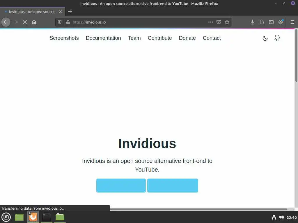Open the file manager folder in taskbar
The image size is (298, 223).
click(x=60, y=217)
